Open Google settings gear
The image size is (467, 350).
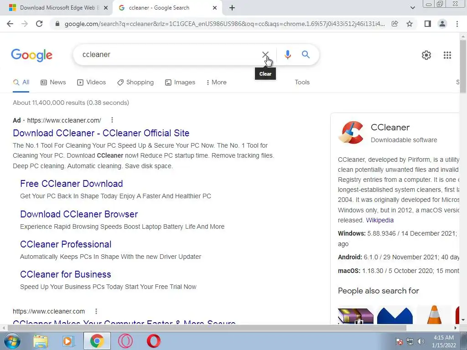[x=426, y=55]
